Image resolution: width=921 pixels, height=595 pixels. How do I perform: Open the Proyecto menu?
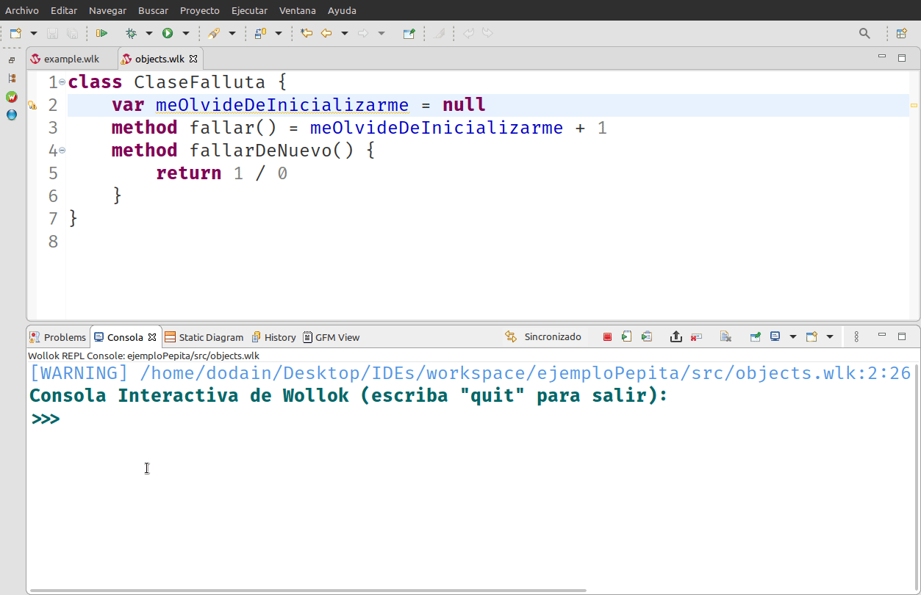(x=200, y=10)
